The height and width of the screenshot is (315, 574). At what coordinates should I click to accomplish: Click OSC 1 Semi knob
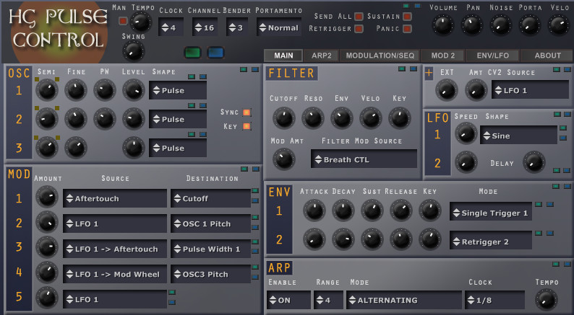pyautogui.click(x=47, y=90)
